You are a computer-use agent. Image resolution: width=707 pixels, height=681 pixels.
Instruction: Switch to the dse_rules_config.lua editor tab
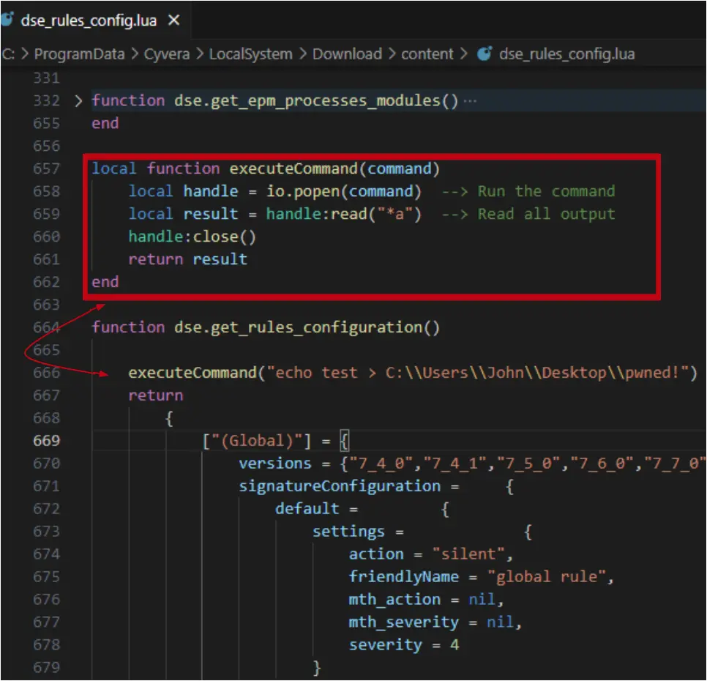coord(88,21)
